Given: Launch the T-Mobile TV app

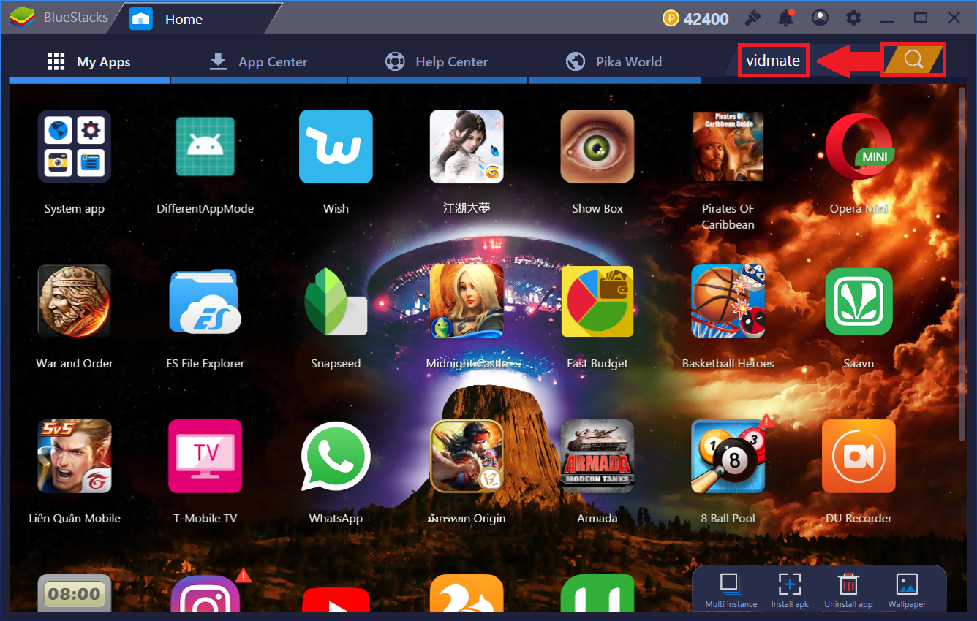Looking at the screenshot, I should click(205, 456).
